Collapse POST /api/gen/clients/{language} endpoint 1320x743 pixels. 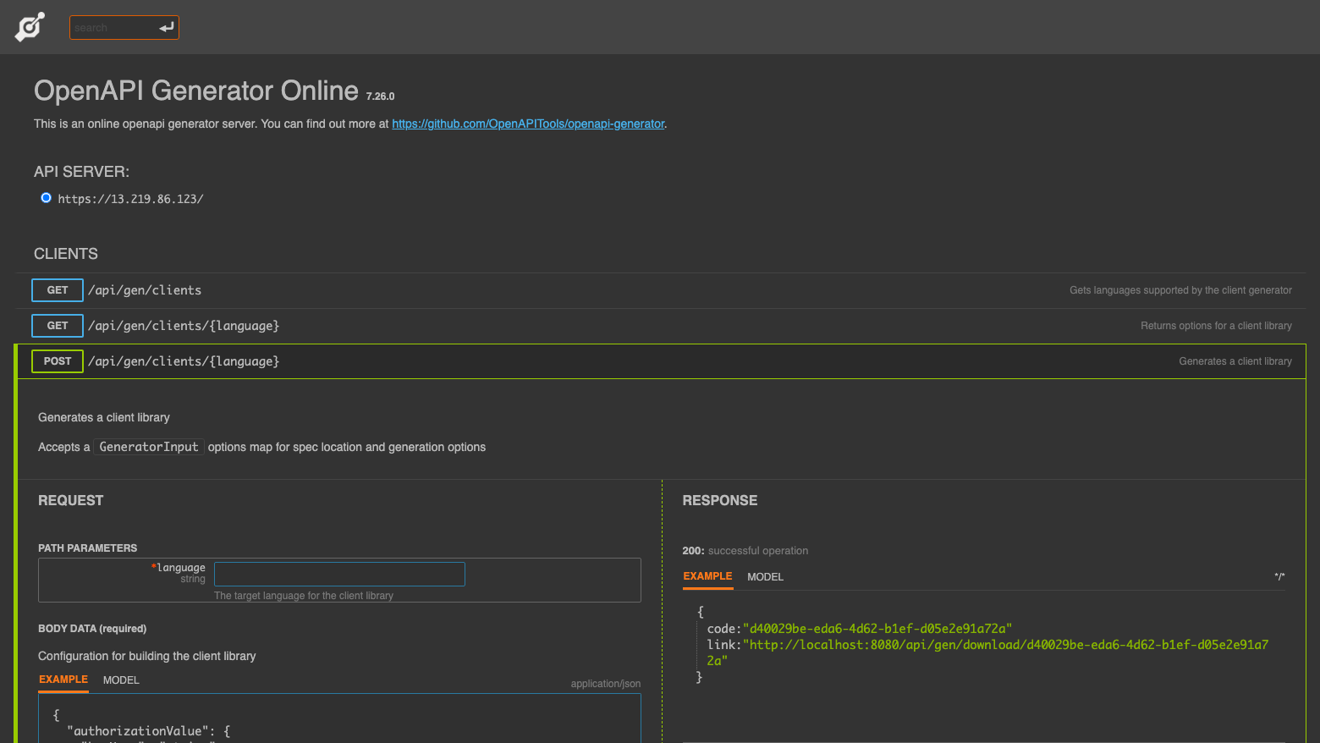(x=662, y=361)
